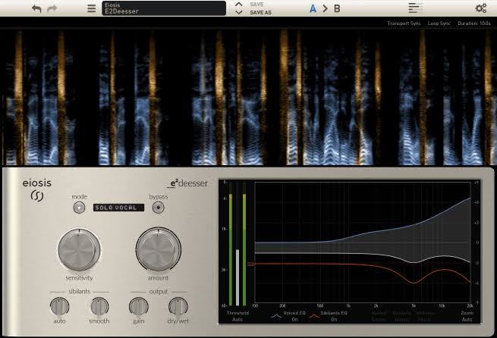The width and height of the screenshot is (497, 338).
Task: Open the gears settings icon
Action: (x=481, y=8)
